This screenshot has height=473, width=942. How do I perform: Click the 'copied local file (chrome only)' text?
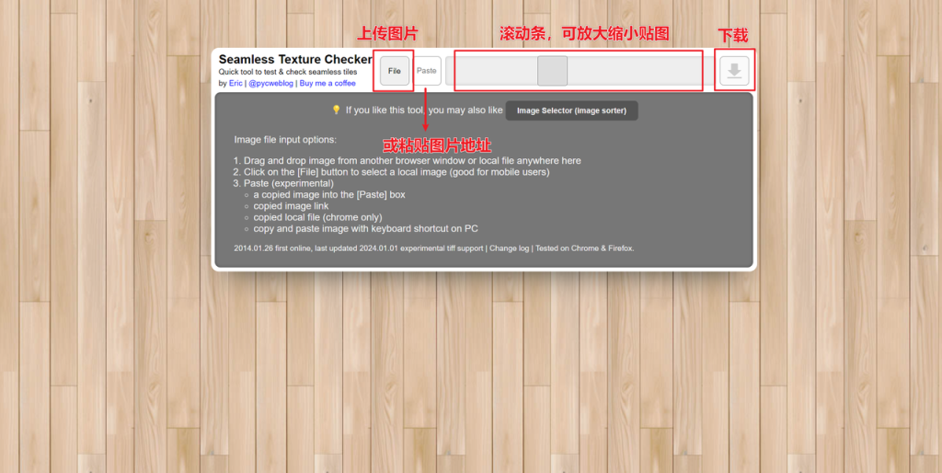[317, 217]
